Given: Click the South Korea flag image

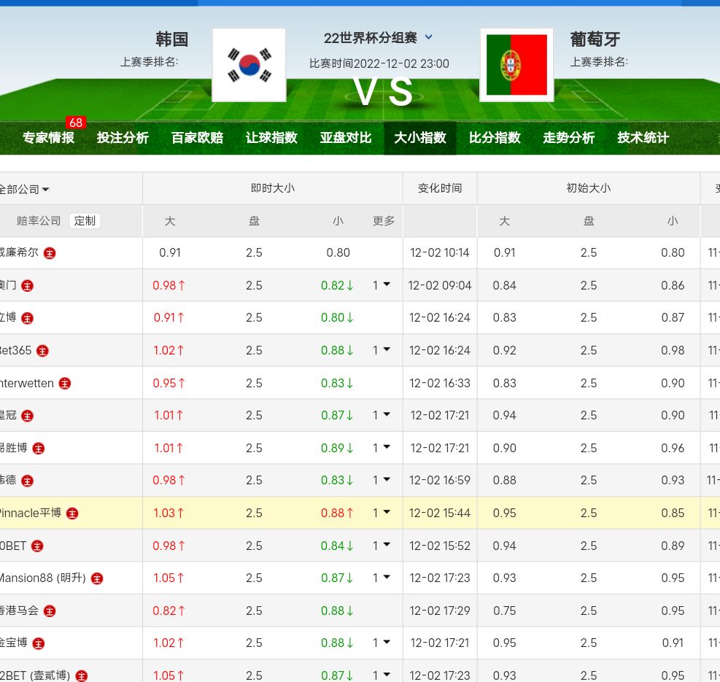Looking at the screenshot, I should [249, 65].
